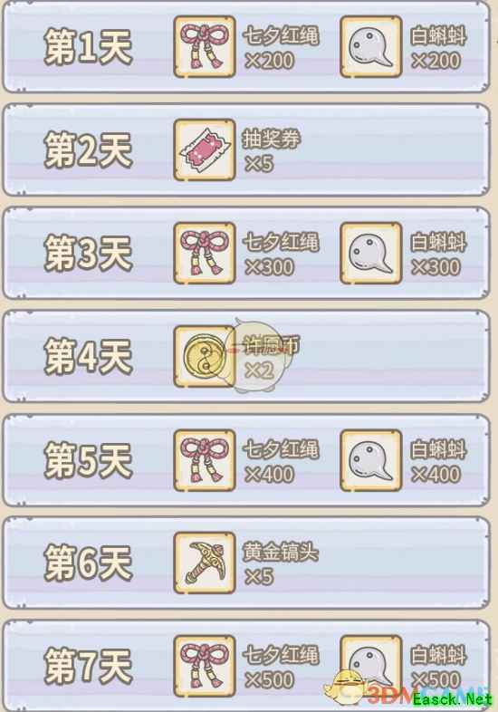Click the 七夕红绳 ×400 text
Screen dimensions: 498x712
pyautogui.click(x=281, y=461)
